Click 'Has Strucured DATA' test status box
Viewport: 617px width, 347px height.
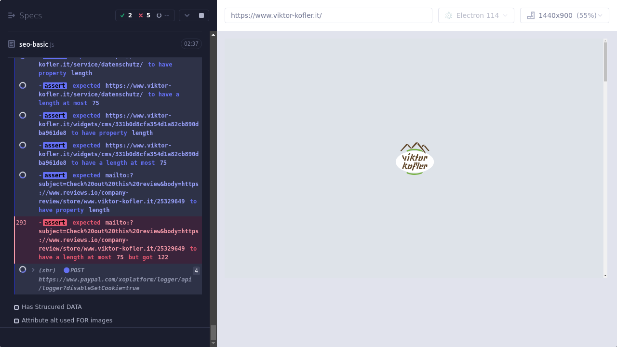click(x=16, y=307)
